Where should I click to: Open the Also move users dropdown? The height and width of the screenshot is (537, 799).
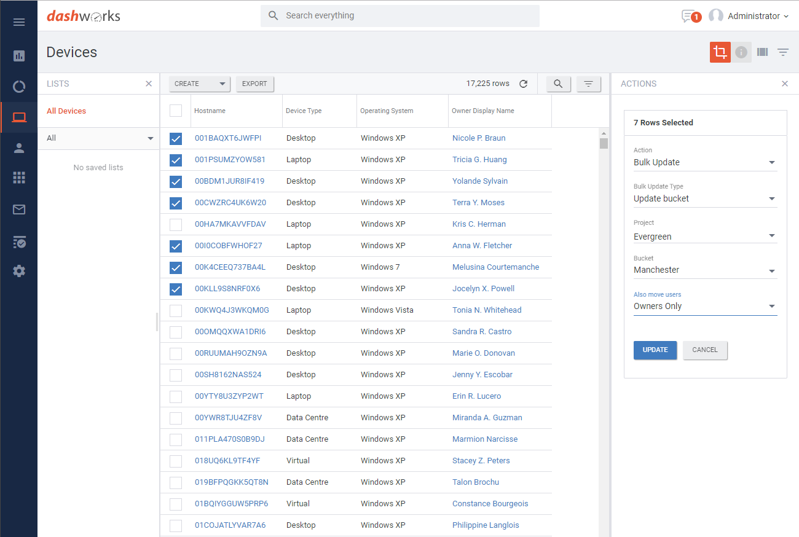pyautogui.click(x=706, y=306)
